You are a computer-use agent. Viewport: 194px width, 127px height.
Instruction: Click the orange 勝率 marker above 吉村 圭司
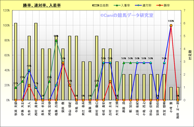coord(110,81)
